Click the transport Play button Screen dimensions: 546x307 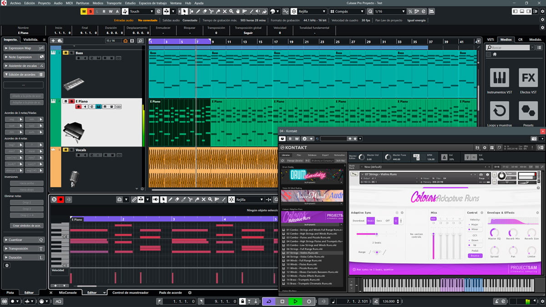pyautogui.click(x=295, y=301)
